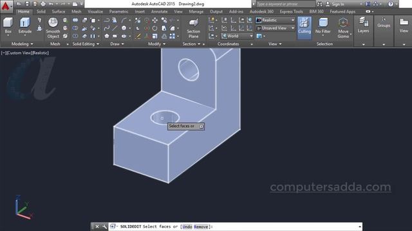Screen dimensions: 412x231
Task: Expand the Solid Editing panel
Action: 86,44
